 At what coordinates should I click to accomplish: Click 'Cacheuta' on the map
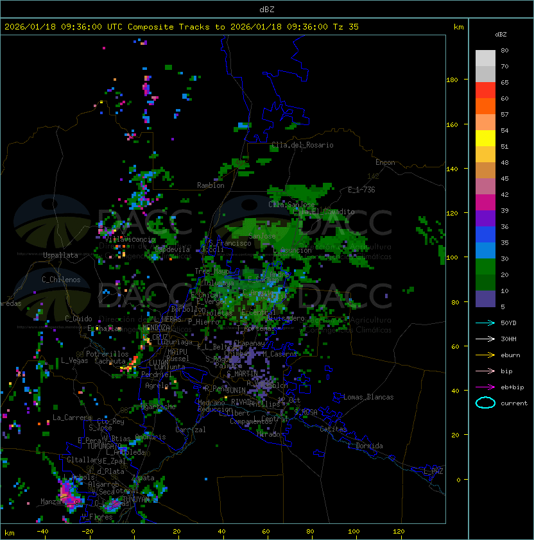[110, 361]
